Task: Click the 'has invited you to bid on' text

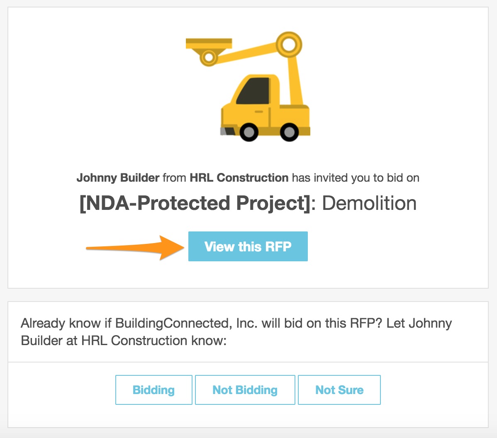Action: click(356, 178)
